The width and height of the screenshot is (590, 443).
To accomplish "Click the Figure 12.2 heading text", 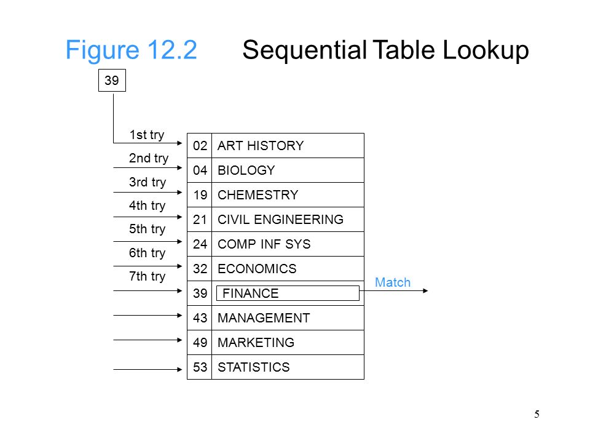I will coord(132,50).
